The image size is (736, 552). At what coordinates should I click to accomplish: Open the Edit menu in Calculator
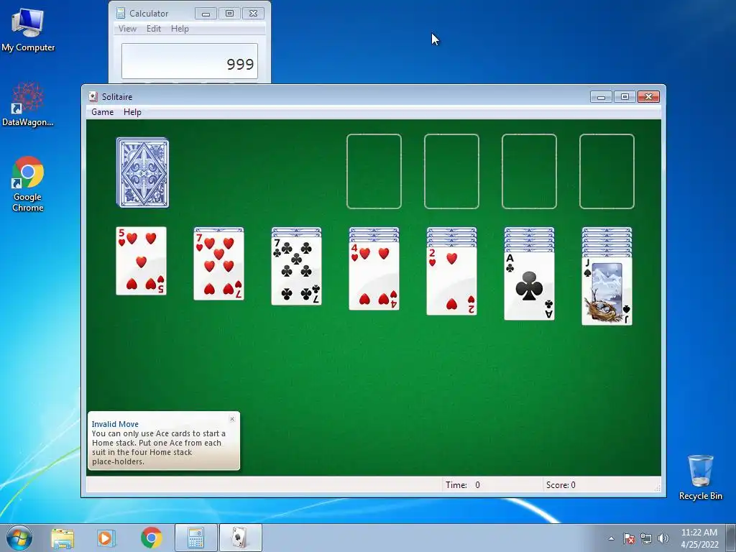point(154,29)
